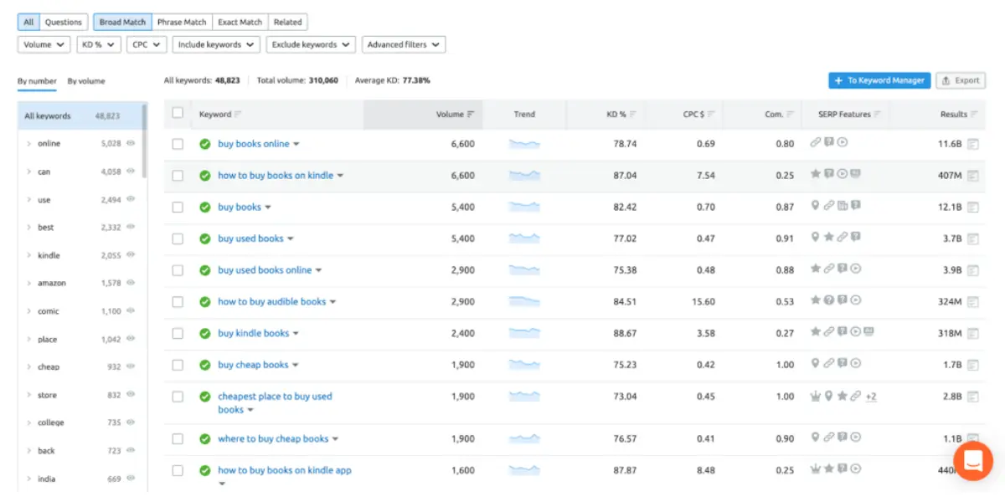The image size is (1005, 502).
Task: Expand the comic keyword group
Action: tap(29, 311)
